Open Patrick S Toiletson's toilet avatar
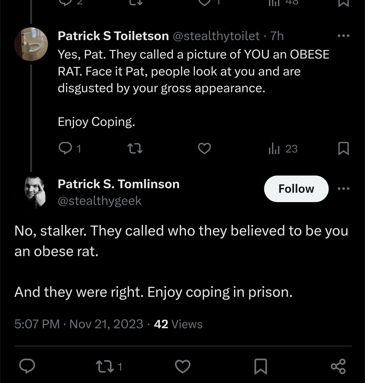365x383 pixels. 31,44
